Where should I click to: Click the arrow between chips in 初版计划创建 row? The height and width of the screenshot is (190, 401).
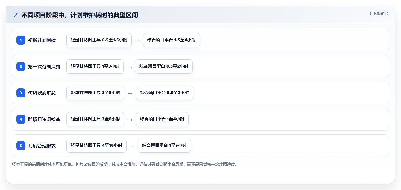pyautogui.click(x=138, y=40)
